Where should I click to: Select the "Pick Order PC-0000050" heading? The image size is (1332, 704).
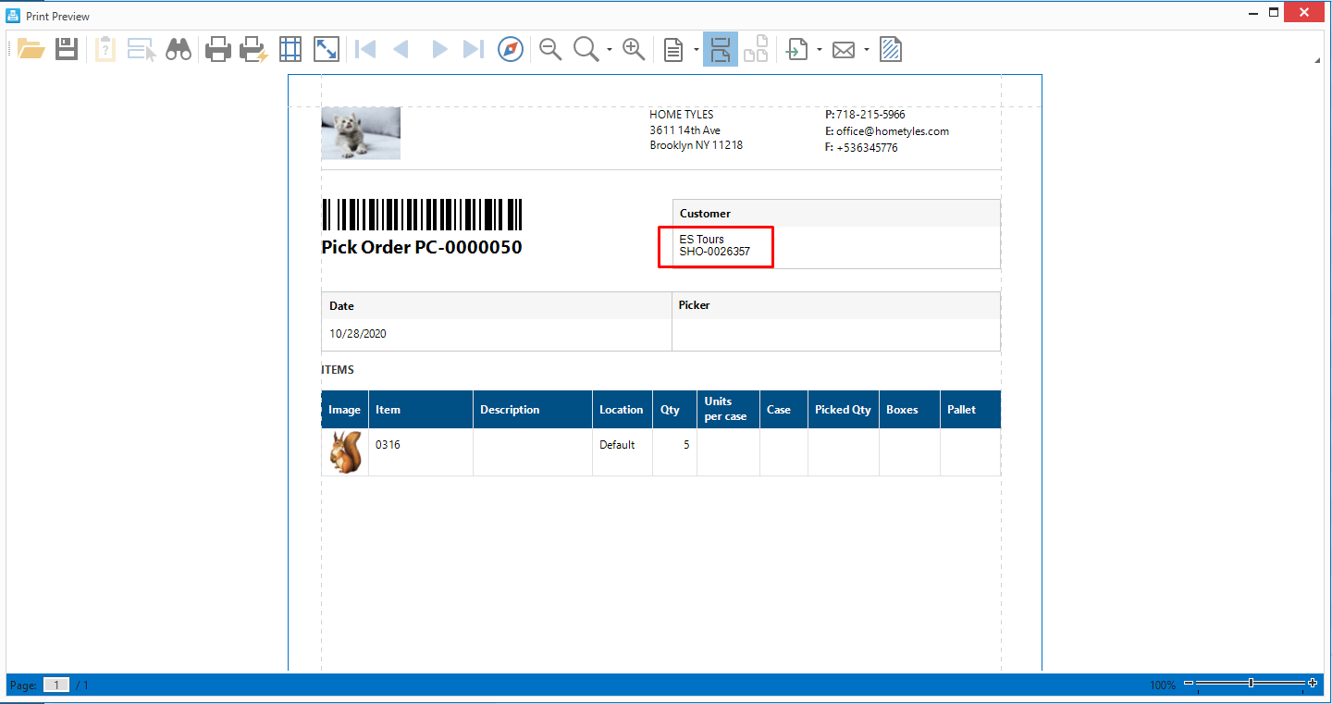click(x=422, y=247)
